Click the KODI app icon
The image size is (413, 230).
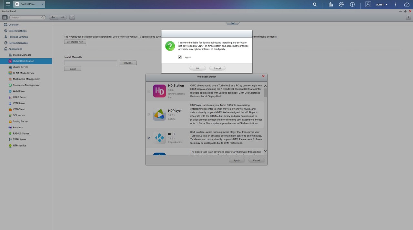coord(159,138)
